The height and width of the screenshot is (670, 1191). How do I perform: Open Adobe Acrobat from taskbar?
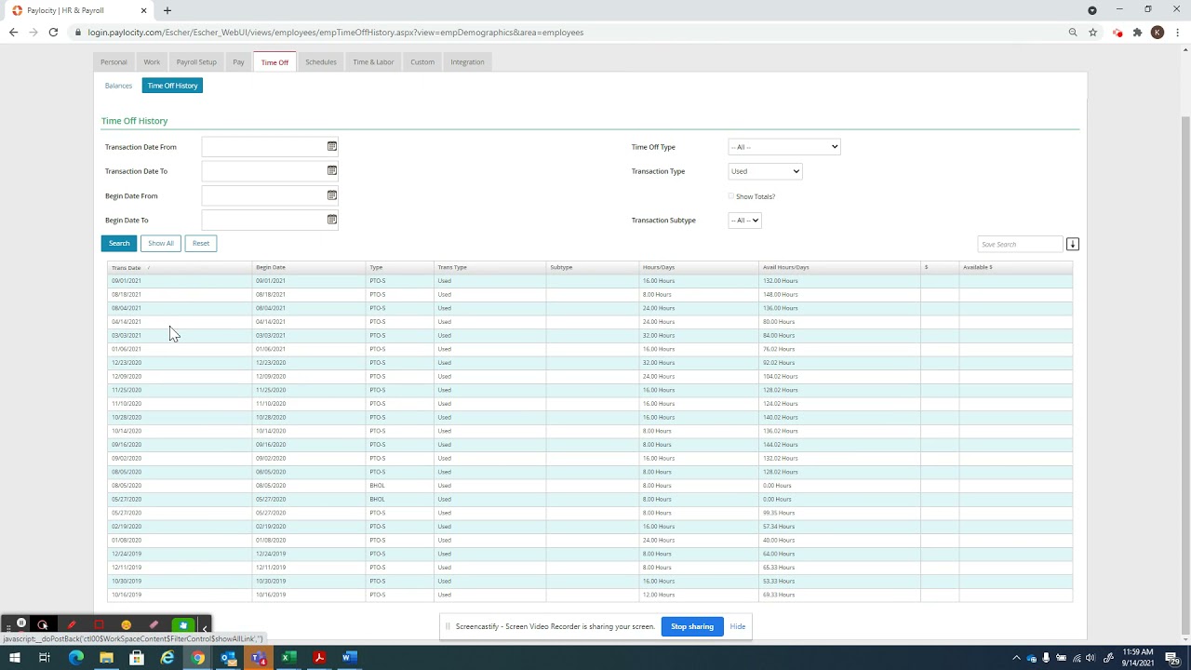[319, 658]
